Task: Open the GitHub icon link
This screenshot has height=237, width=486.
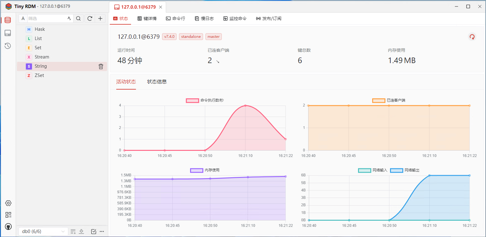Action: 8,227
